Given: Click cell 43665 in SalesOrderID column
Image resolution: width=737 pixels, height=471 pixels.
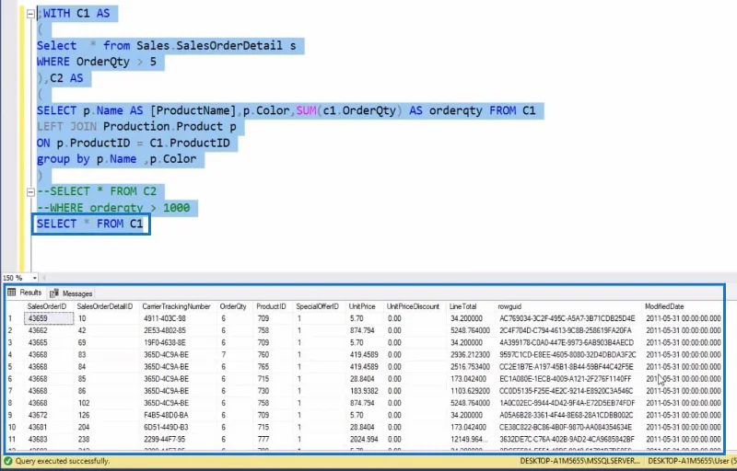Looking at the screenshot, I should [x=38, y=343].
